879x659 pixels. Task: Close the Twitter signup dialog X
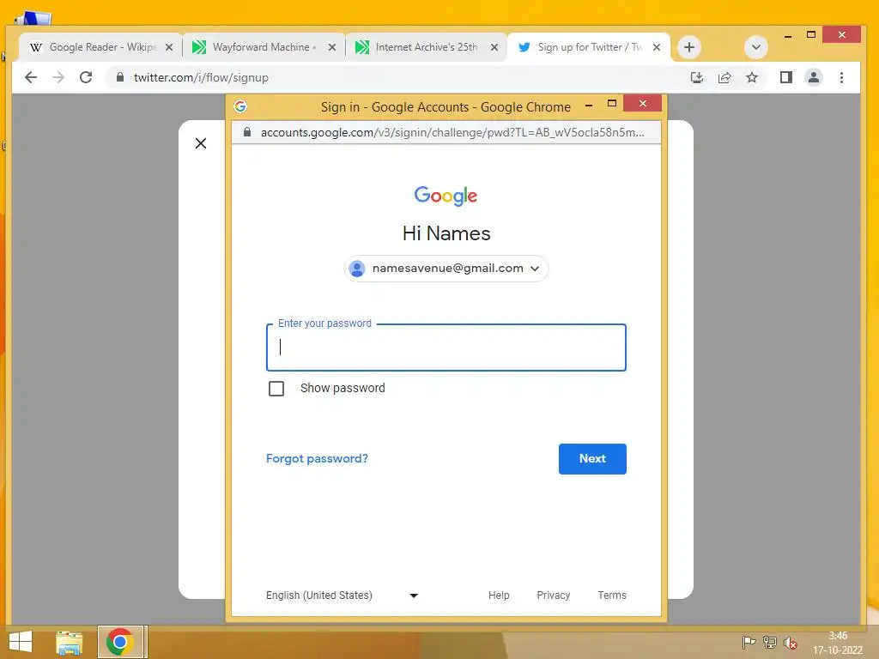pyautogui.click(x=201, y=143)
